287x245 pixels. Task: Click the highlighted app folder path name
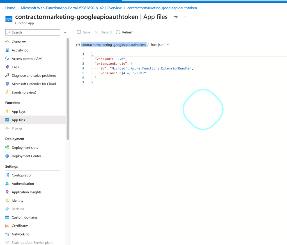click(114, 45)
